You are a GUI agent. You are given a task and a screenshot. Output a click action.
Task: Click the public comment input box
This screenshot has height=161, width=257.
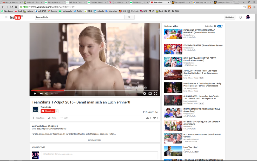pyautogui.click(x=100, y=155)
